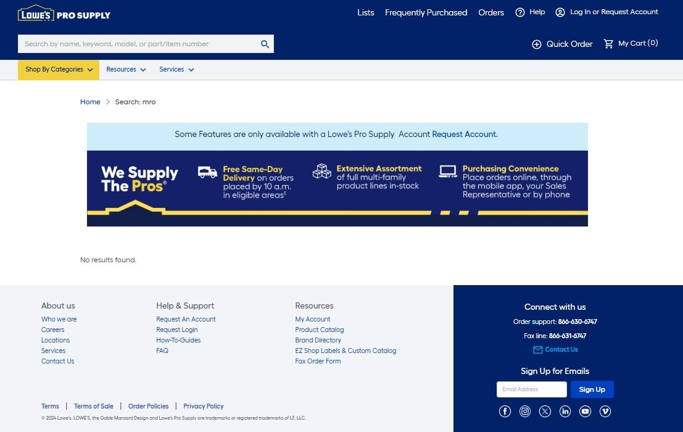Open Contact Us under About us
The image size is (683, 432).
(57, 361)
